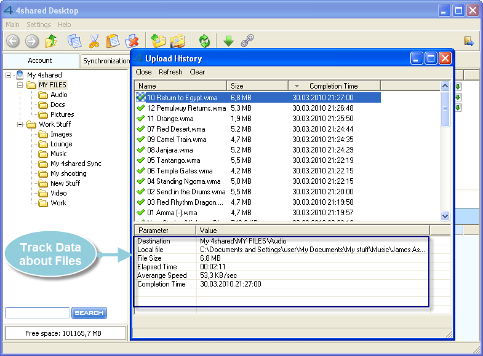Image resolution: width=483 pixels, height=356 pixels.
Task: Sort upload list by Size column
Action: [x=258, y=86]
